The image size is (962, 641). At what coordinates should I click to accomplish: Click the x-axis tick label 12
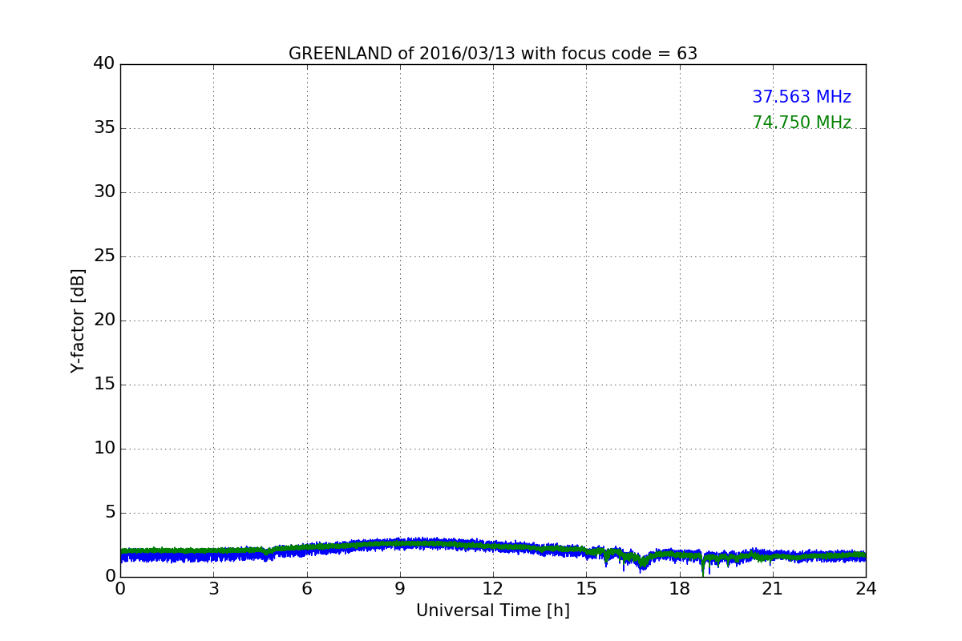coord(493,589)
